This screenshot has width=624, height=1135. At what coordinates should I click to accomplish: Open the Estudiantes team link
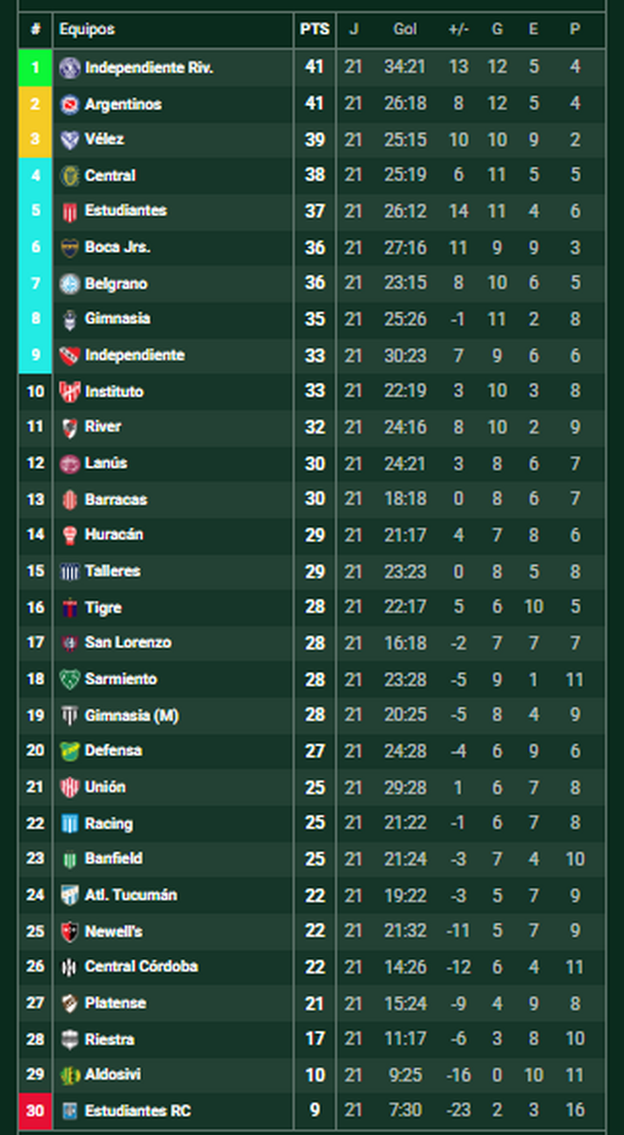coord(125,211)
